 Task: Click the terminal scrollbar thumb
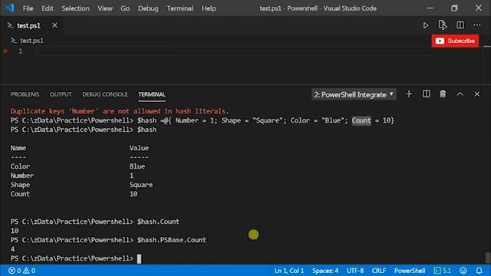tap(488, 258)
